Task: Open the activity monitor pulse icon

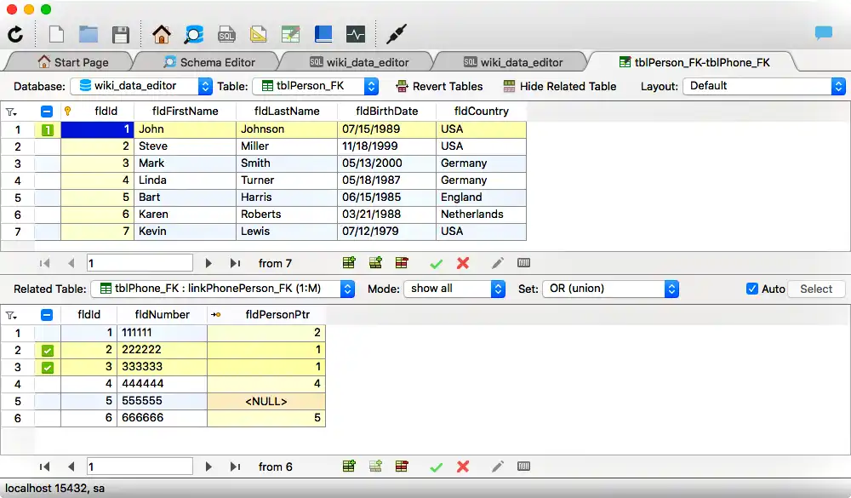Action: [x=356, y=34]
